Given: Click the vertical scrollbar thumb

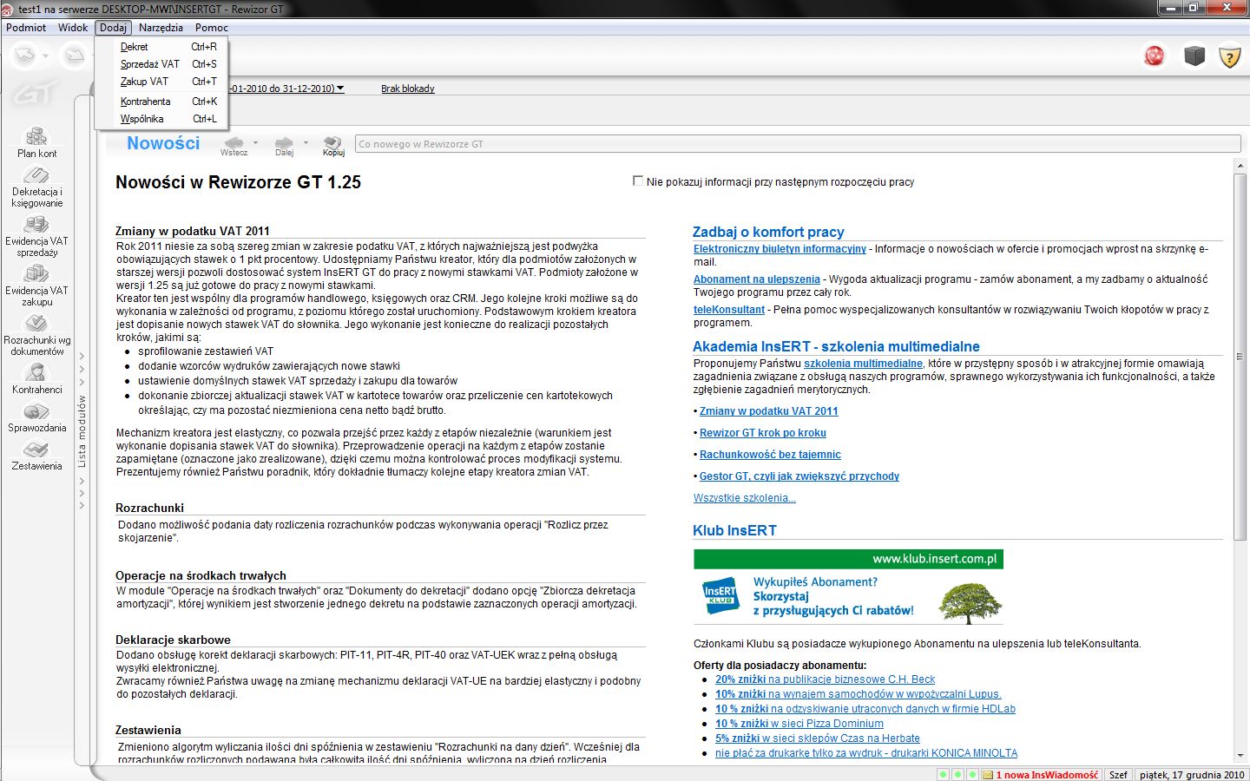Looking at the screenshot, I should pyautogui.click(x=1240, y=356).
